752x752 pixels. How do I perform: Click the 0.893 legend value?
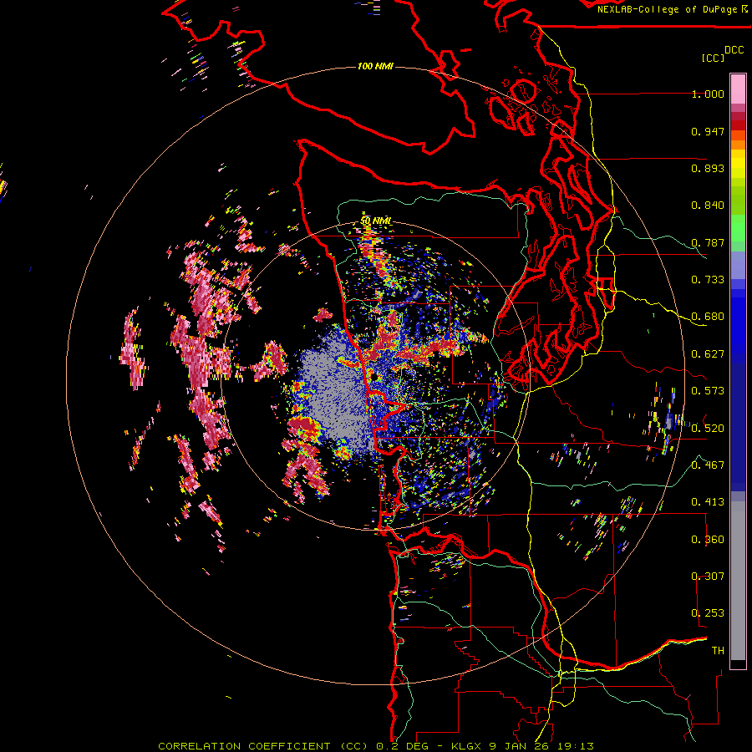point(708,168)
